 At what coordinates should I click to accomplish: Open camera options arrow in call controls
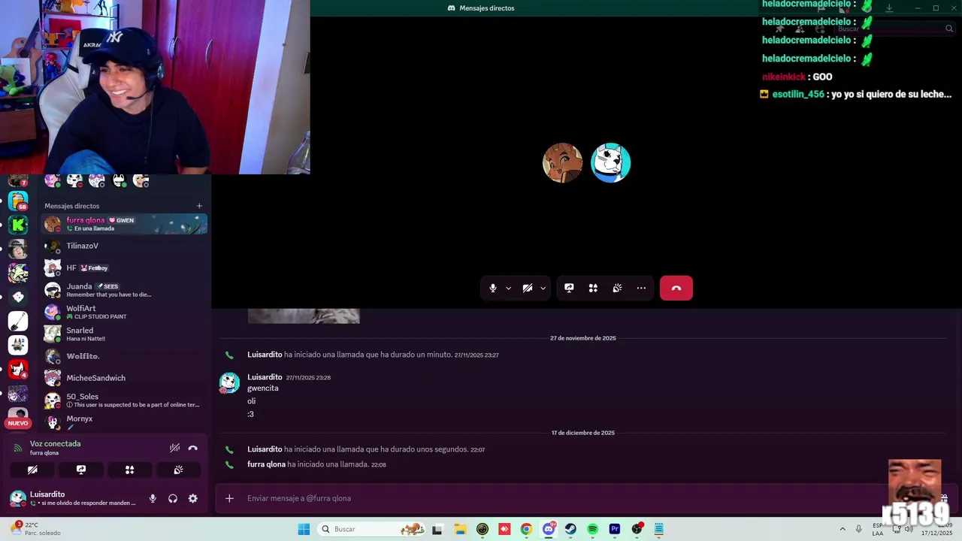click(x=543, y=289)
